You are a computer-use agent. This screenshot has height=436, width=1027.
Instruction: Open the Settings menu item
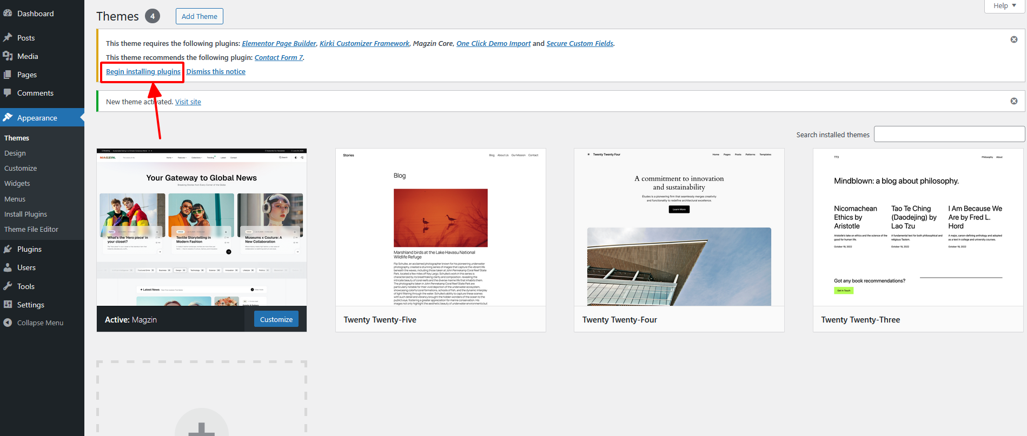(x=31, y=305)
